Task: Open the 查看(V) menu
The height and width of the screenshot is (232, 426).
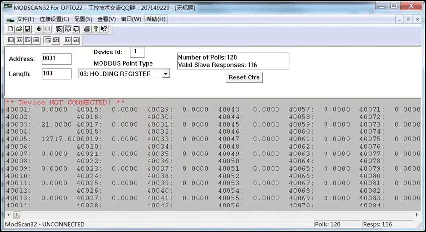Action: pyautogui.click(x=106, y=19)
